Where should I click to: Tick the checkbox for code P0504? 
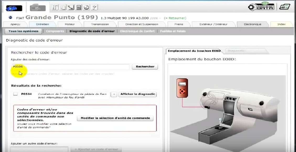click(15, 94)
